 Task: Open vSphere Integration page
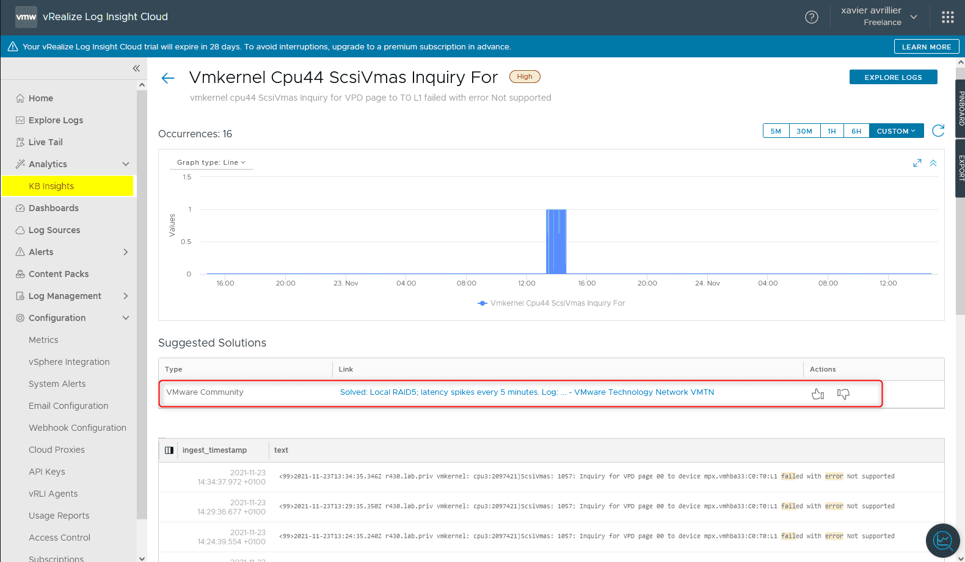[x=69, y=362]
